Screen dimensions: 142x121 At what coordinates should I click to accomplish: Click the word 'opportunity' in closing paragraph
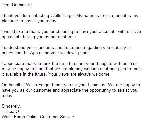pos(100,90)
